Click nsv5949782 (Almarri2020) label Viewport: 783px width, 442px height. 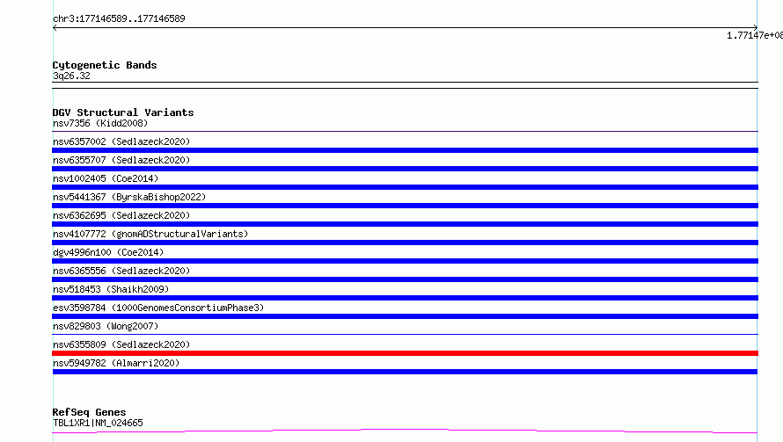[x=116, y=363]
